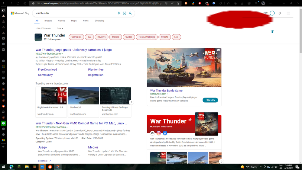Expand warthunder.com/es URL dropdown arrow

pos(67,127)
